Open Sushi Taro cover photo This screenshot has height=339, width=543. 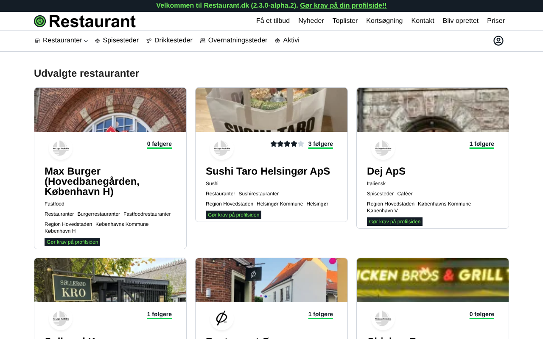click(x=271, y=110)
